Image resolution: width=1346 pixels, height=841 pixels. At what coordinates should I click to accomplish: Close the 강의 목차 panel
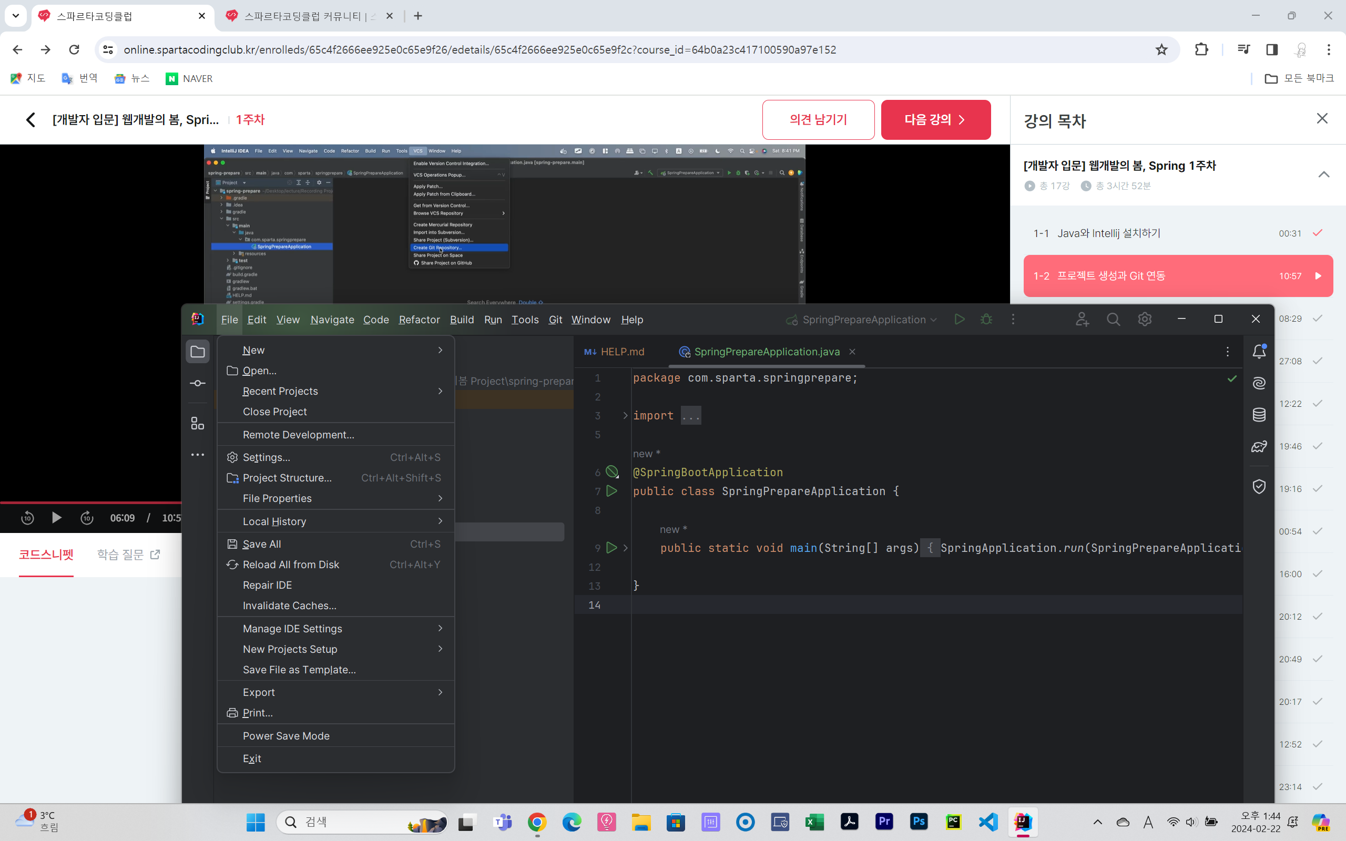click(x=1322, y=118)
